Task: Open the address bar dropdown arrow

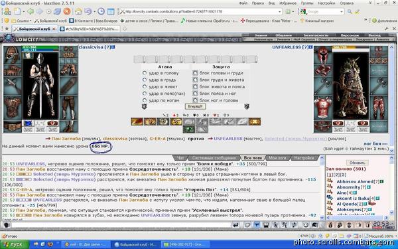Action: point(280,12)
